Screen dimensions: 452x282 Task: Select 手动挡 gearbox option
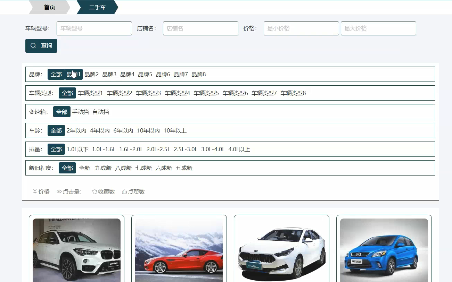pos(80,112)
